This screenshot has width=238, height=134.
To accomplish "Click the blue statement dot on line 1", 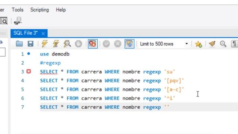I will 29,54.
